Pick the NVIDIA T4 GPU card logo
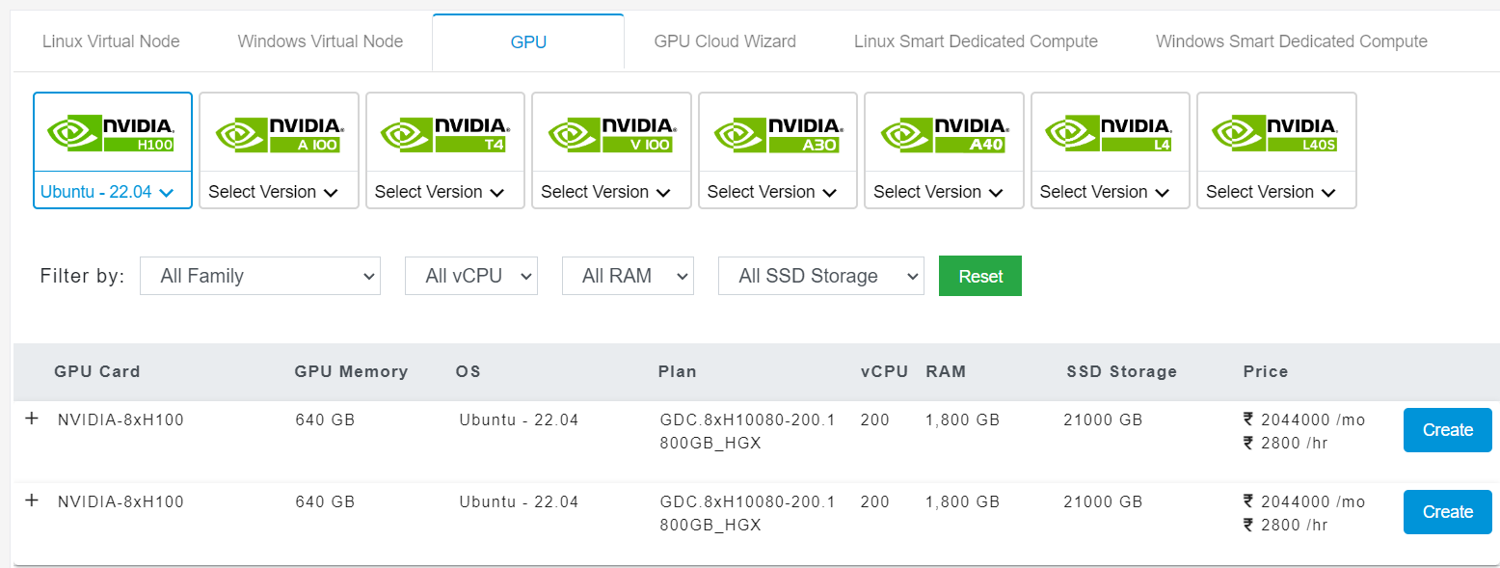The width and height of the screenshot is (1500, 568). tap(445, 133)
